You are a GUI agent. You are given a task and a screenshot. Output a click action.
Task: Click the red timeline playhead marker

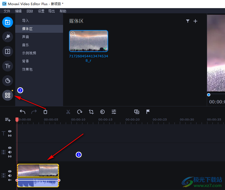click(x=17, y=120)
